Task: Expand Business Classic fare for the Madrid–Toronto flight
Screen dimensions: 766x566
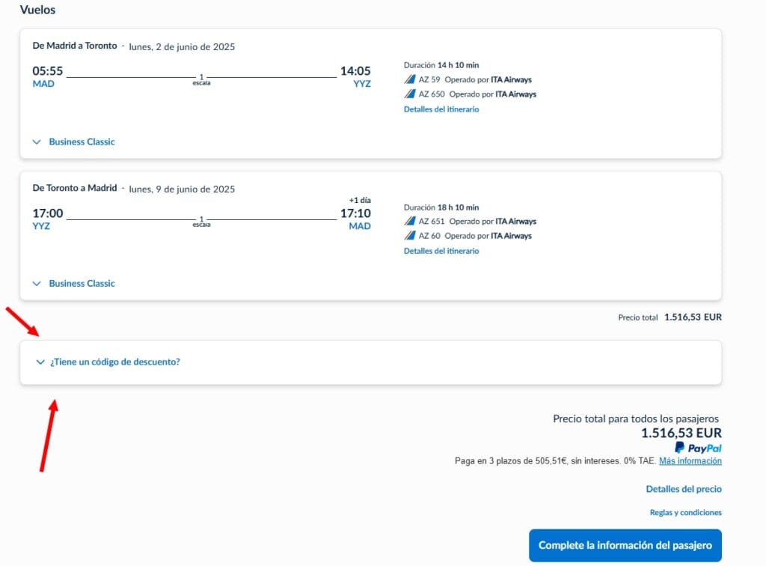Action: [x=82, y=142]
